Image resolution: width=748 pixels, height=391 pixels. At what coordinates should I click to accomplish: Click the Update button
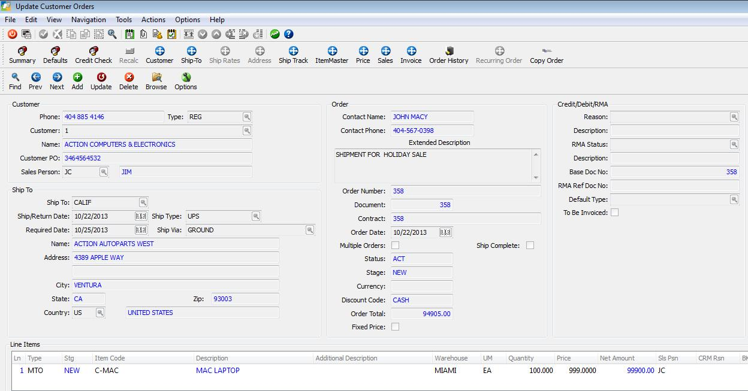point(101,81)
